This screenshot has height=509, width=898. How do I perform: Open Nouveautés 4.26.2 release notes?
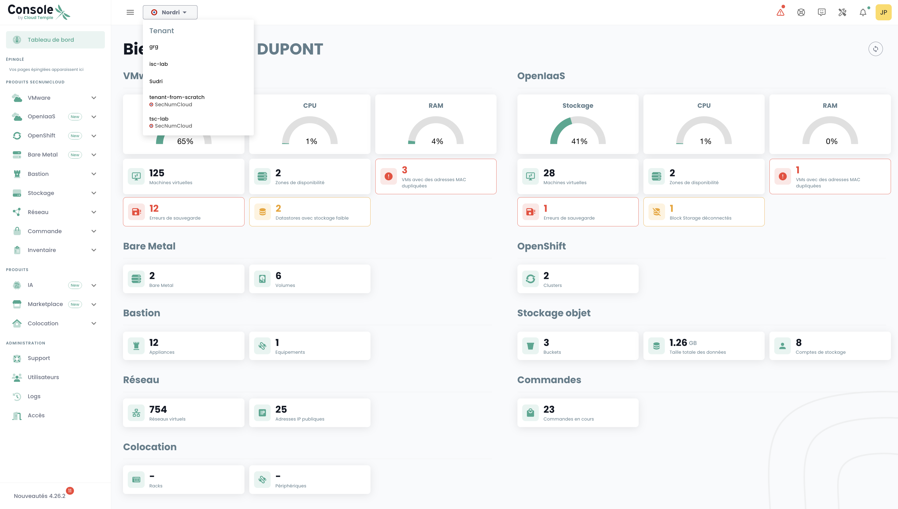tap(39, 496)
